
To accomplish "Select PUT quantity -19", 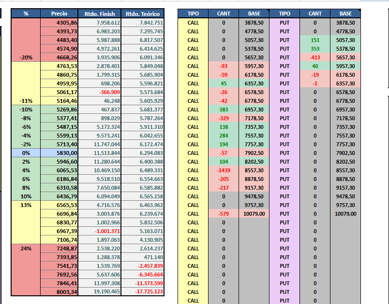I will (315, 75).
